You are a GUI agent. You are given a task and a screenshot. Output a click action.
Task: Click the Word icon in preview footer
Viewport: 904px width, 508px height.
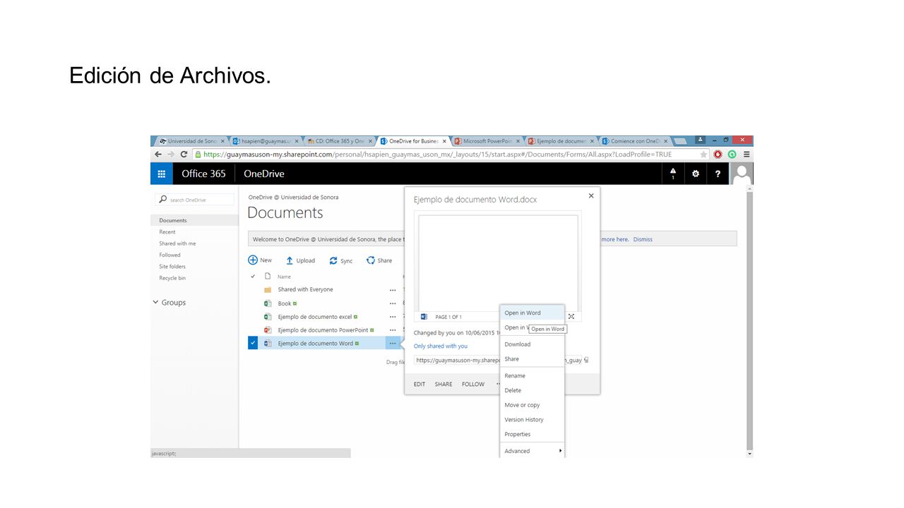point(424,317)
